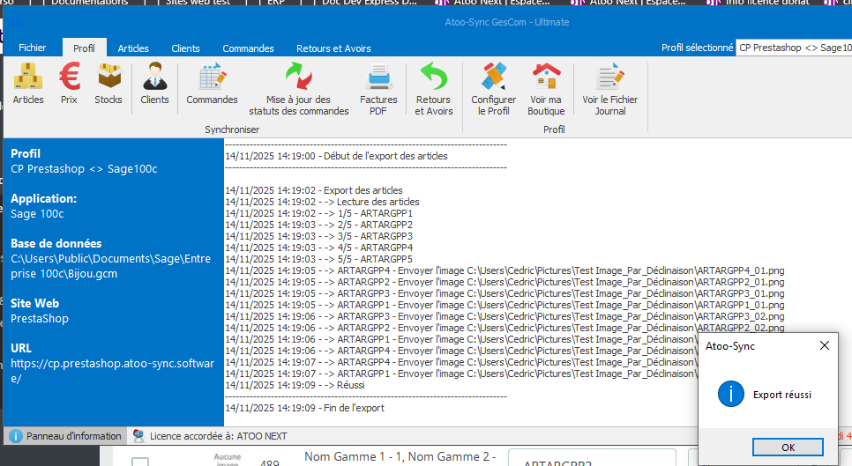852x466 pixels.
Task: Open the Documentations bookmark in background browser
Action: (90, 2)
